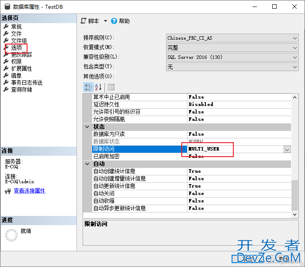This screenshot has width=305, height=267.
Task: Open the 脚本 dropdown arrow
Action: pyautogui.click(x=105, y=21)
